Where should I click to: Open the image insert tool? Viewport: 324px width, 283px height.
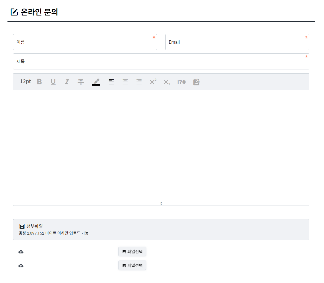[x=196, y=82]
